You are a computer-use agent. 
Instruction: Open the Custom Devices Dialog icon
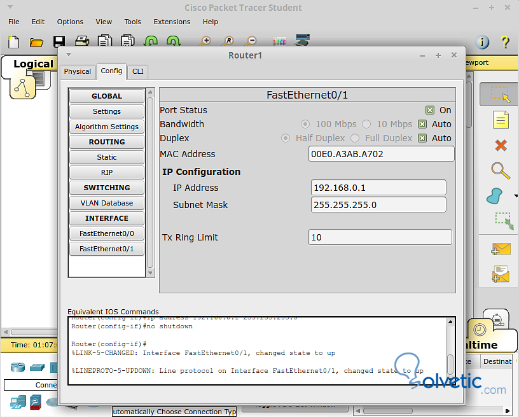coord(302,39)
